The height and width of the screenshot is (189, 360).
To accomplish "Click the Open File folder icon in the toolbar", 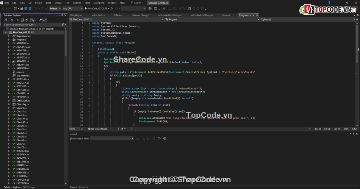I will pyautogui.click(x=22, y=8).
